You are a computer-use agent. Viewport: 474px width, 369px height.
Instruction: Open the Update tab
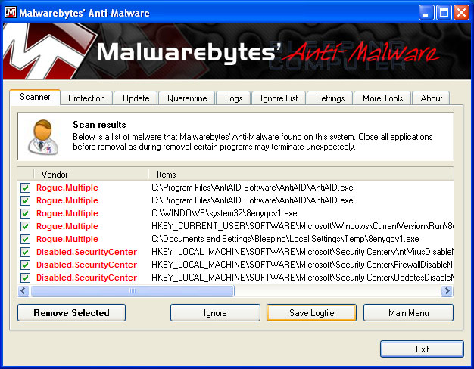pos(136,98)
